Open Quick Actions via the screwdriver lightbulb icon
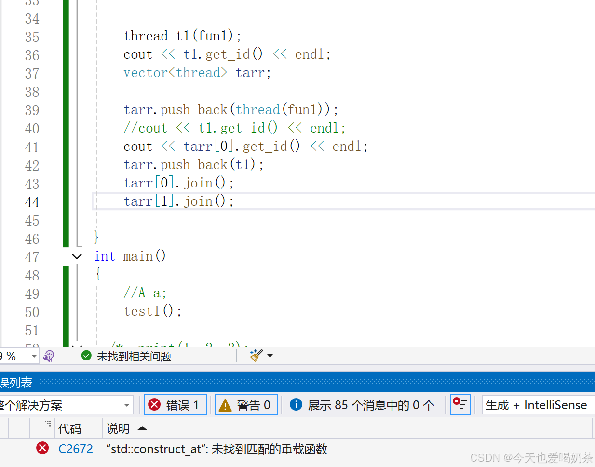Viewport: 595px width, 467px height. [x=48, y=356]
